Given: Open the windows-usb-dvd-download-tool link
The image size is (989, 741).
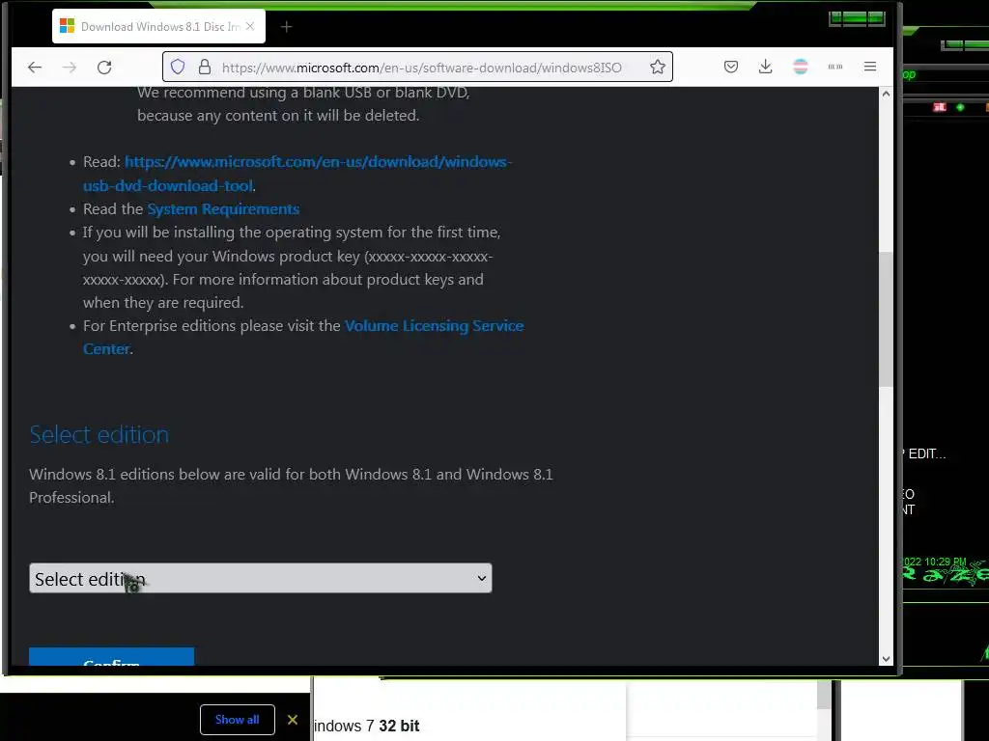Looking at the screenshot, I should (297, 174).
